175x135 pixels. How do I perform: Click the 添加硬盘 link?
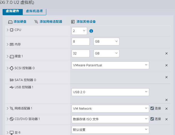(20, 22)
